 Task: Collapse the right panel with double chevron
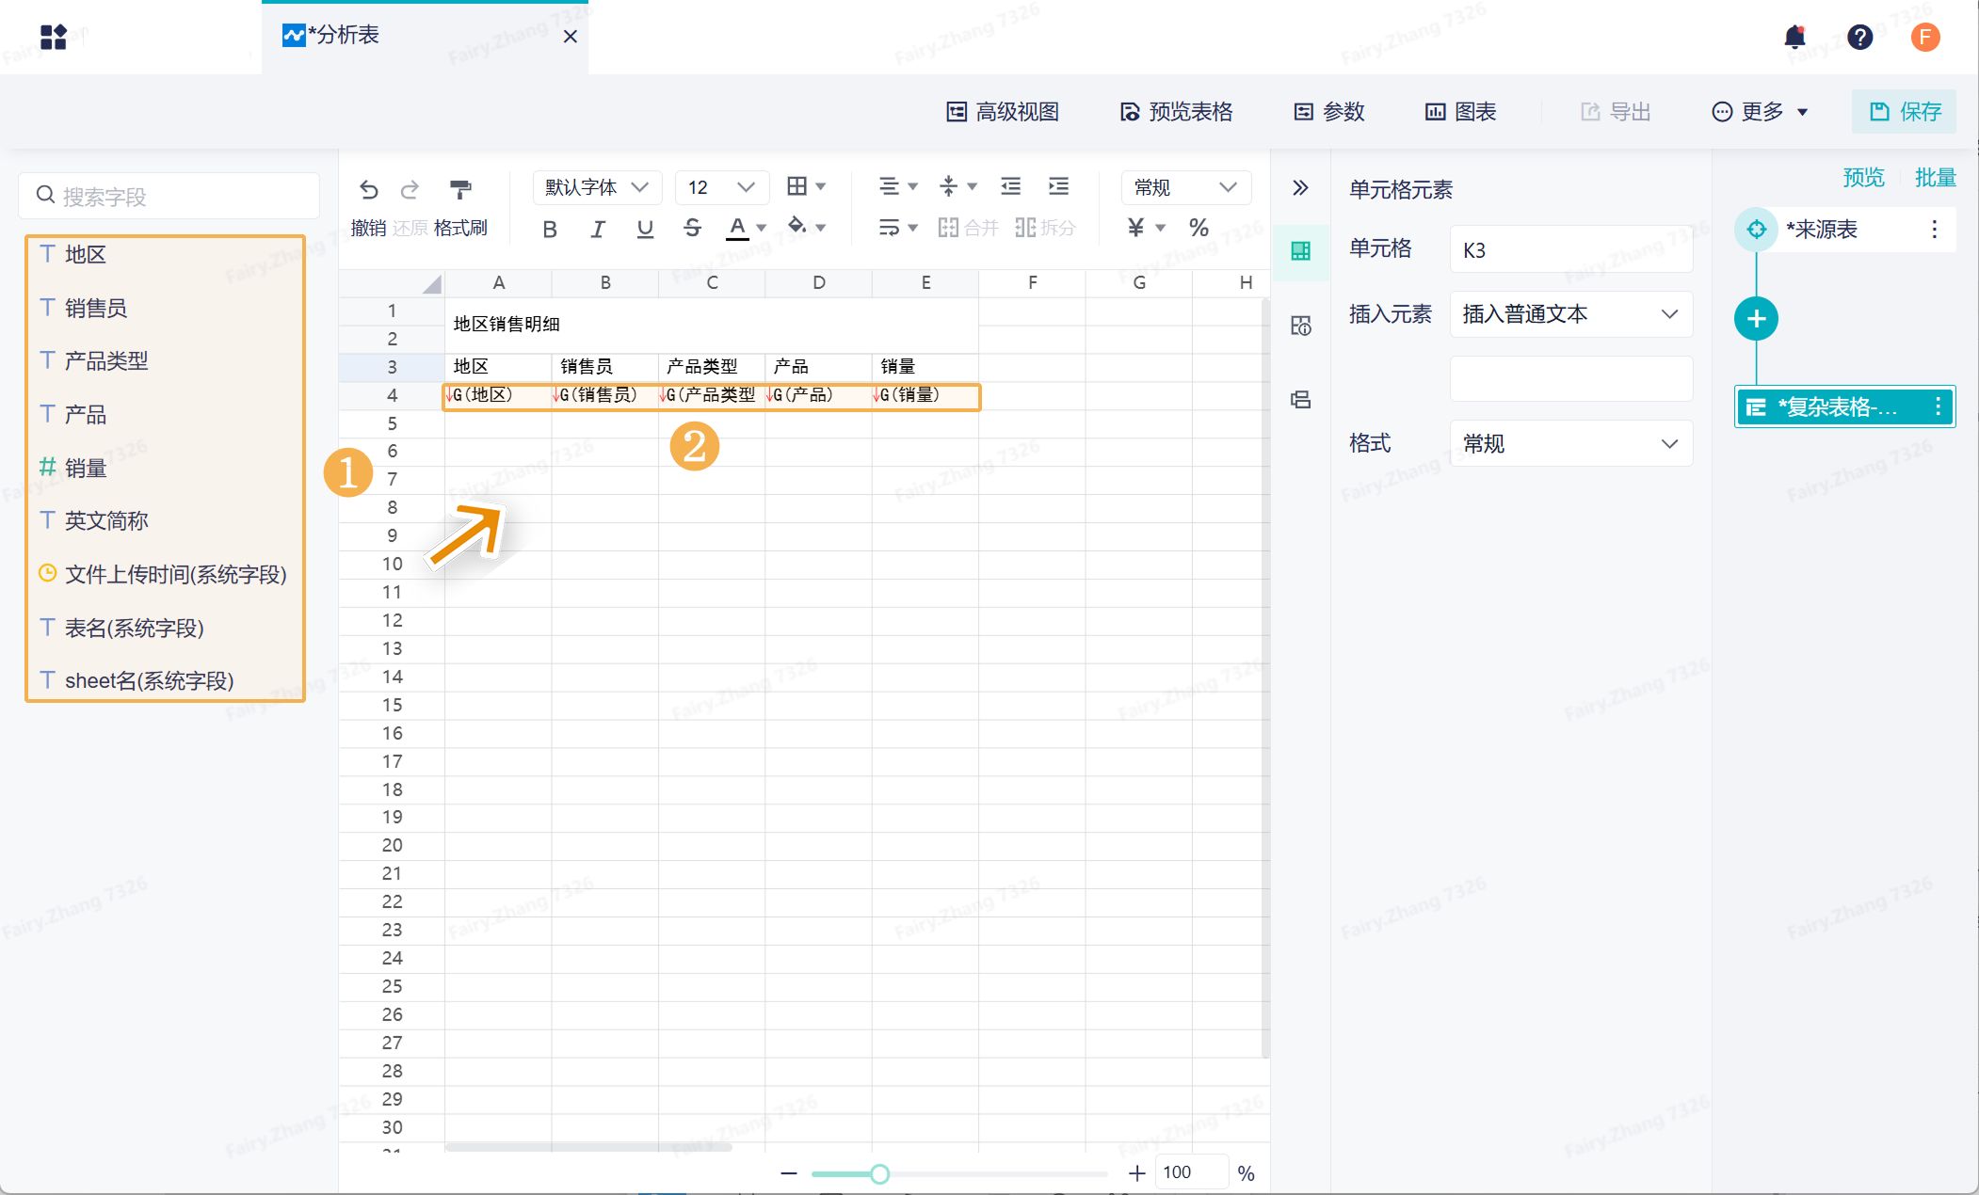tap(1300, 187)
